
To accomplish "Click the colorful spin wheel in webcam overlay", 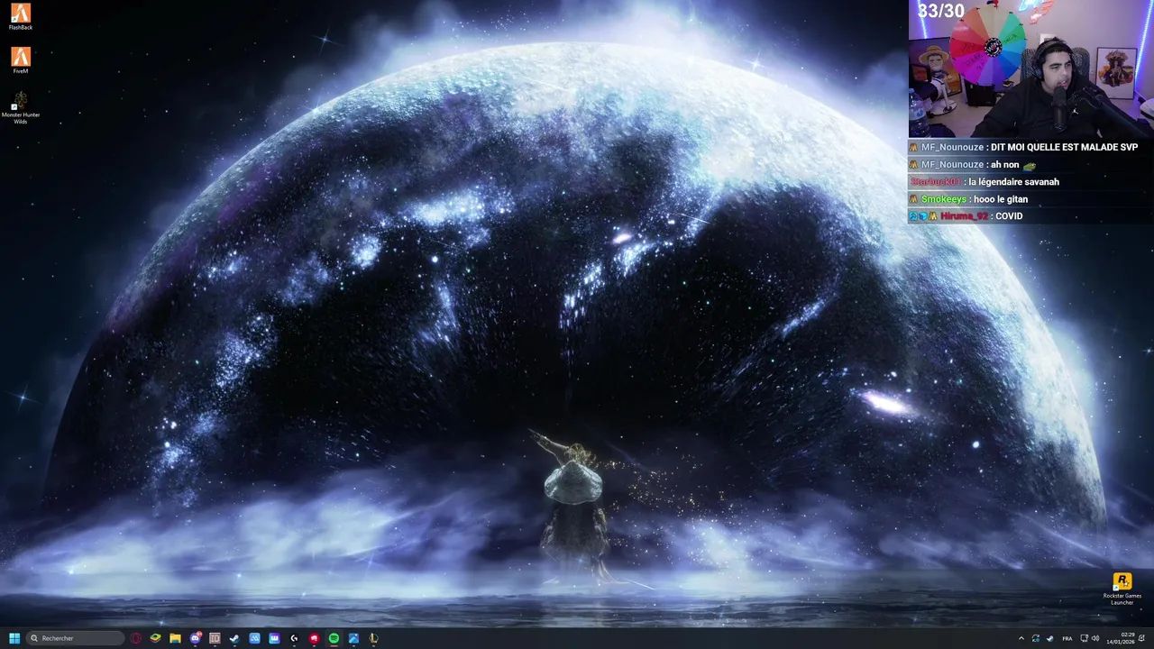I will coord(988,45).
